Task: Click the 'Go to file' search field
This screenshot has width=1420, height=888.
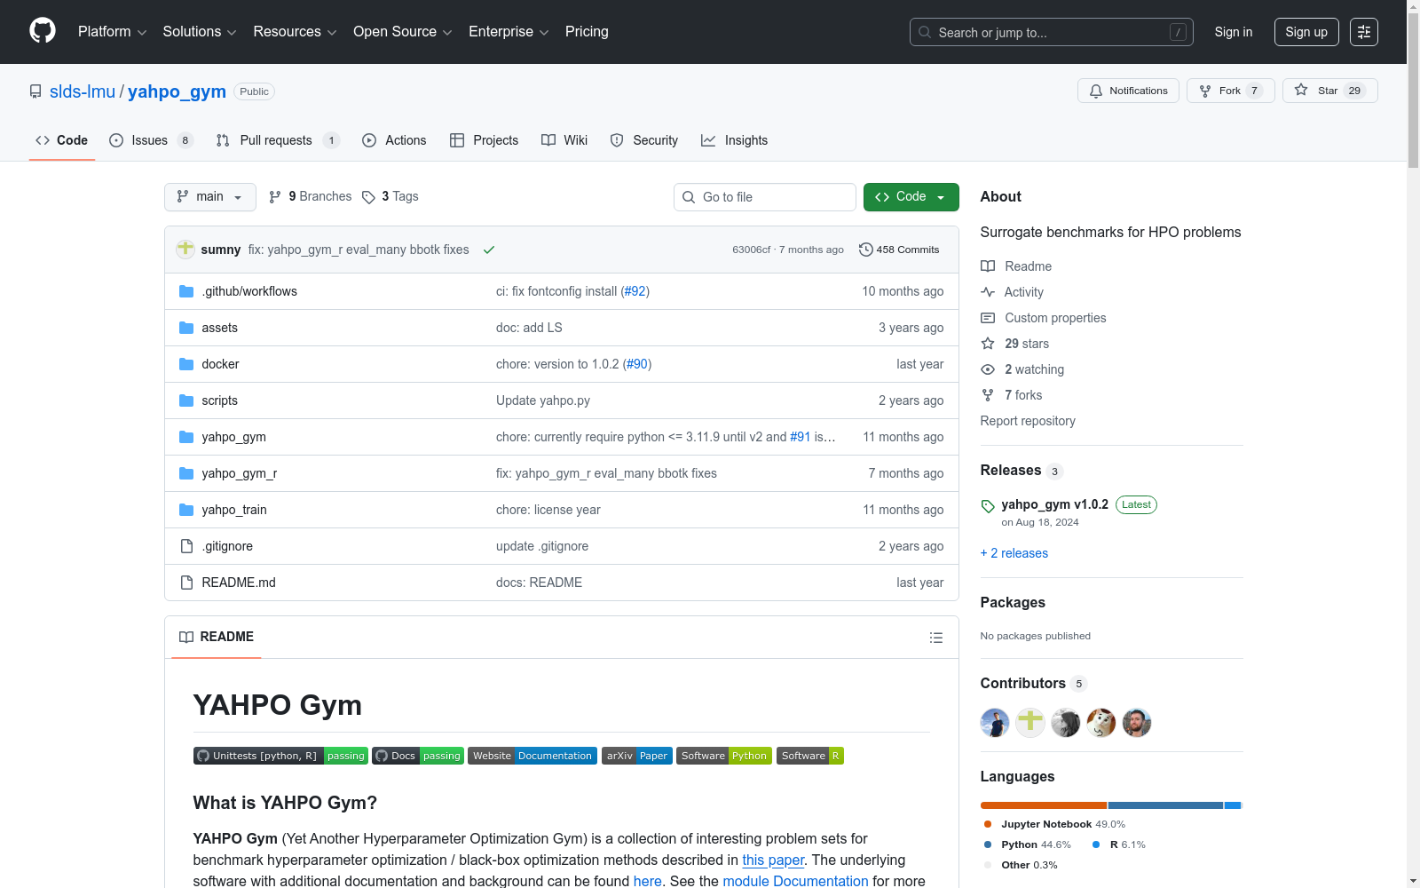Action: [x=765, y=197]
